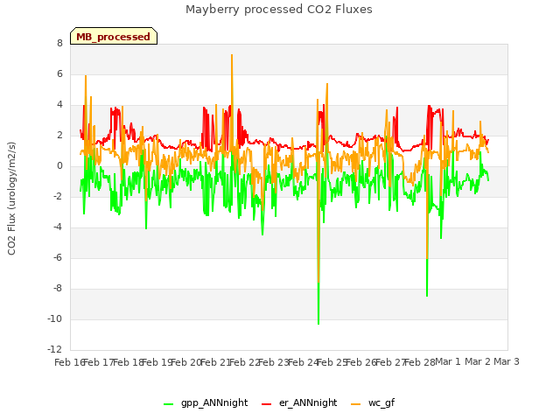The width and height of the screenshot is (560, 420).
Task: Click the Mar 1 x-axis label
Action: pyautogui.click(x=448, y=361)
